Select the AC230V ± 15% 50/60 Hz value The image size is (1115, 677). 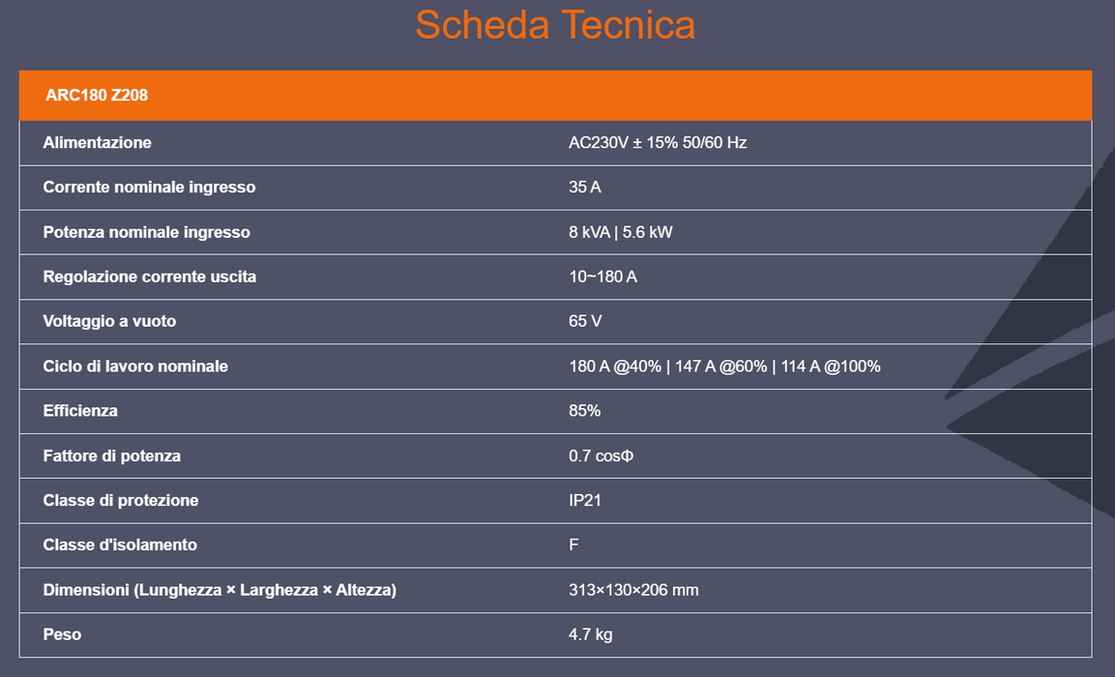pos(658,142)
